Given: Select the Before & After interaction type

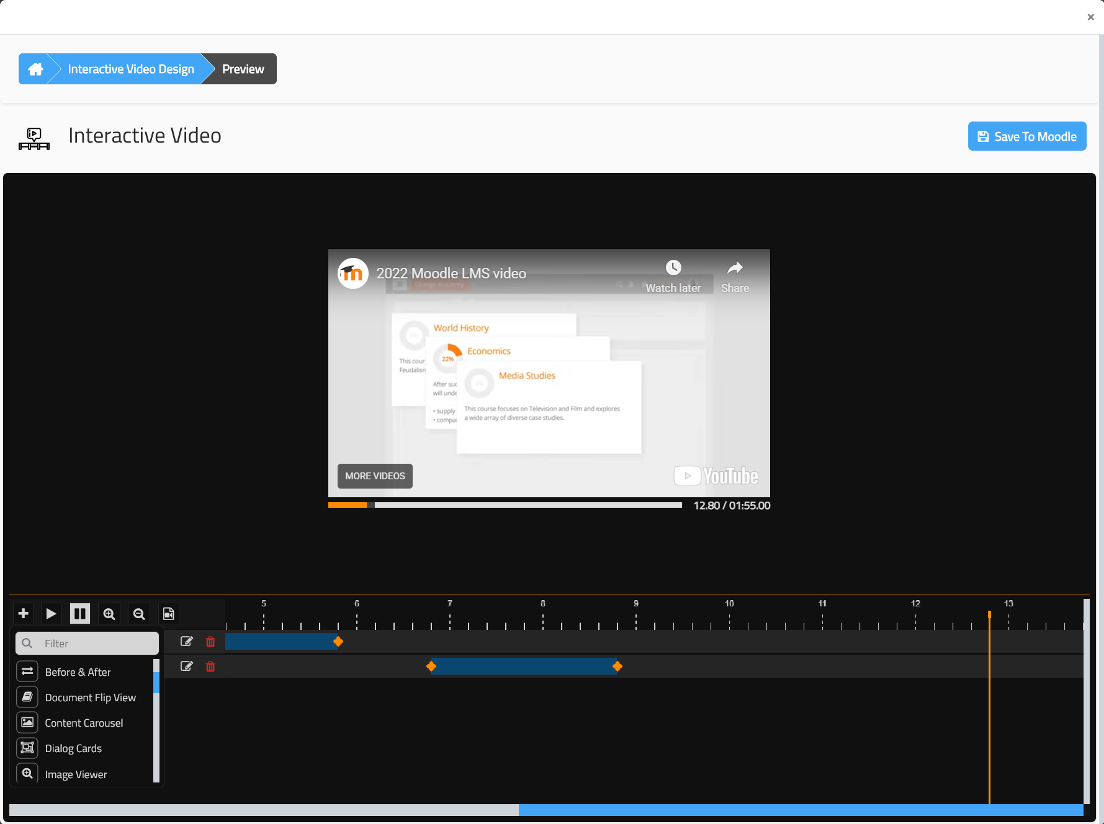Looking at the screenshot, I should coord(78,671).
